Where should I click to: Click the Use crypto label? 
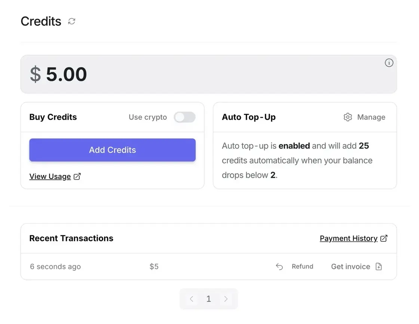pos(148,117)
